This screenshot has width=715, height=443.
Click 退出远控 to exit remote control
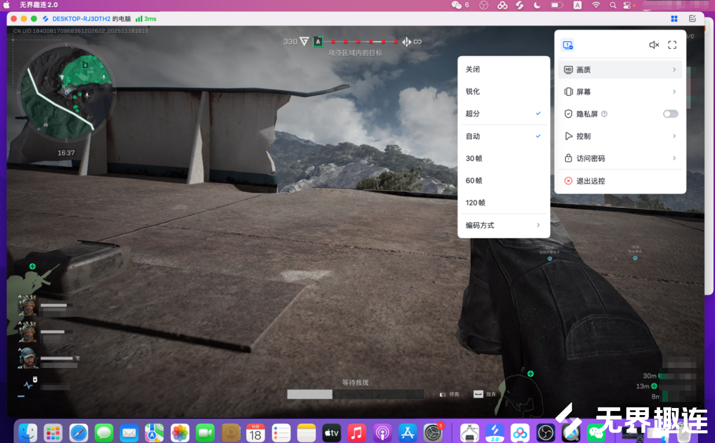point(591,181)
